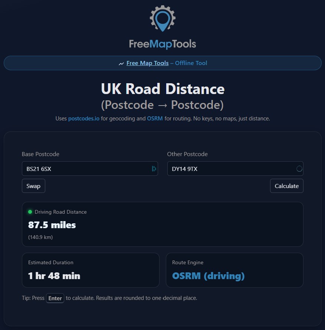Select the Base Postcode input showing BS21 6SX
The image size is (325, 330).
click(89, 168)
